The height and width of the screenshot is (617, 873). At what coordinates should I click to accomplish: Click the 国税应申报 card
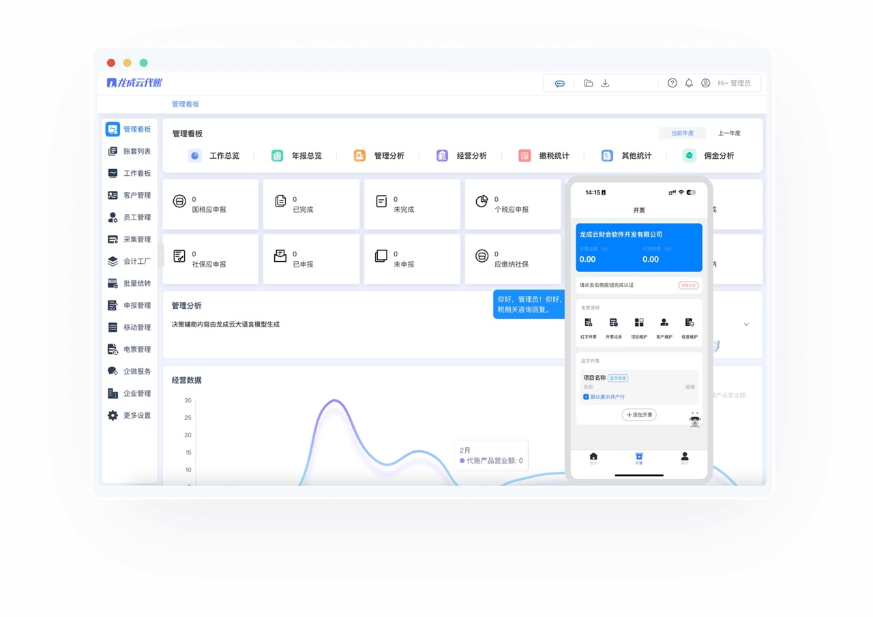[211, 204]
